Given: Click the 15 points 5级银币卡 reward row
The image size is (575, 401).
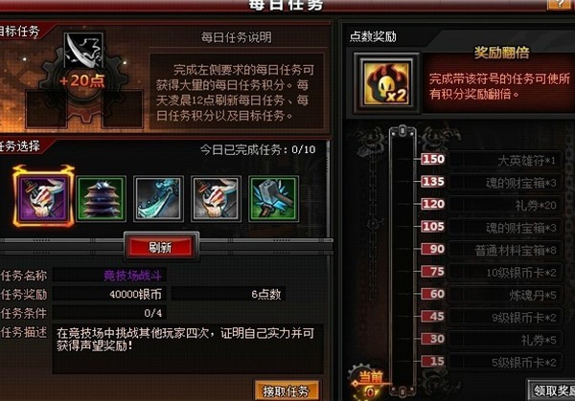Looking at the screenshot, I should [x=492, y=362].
